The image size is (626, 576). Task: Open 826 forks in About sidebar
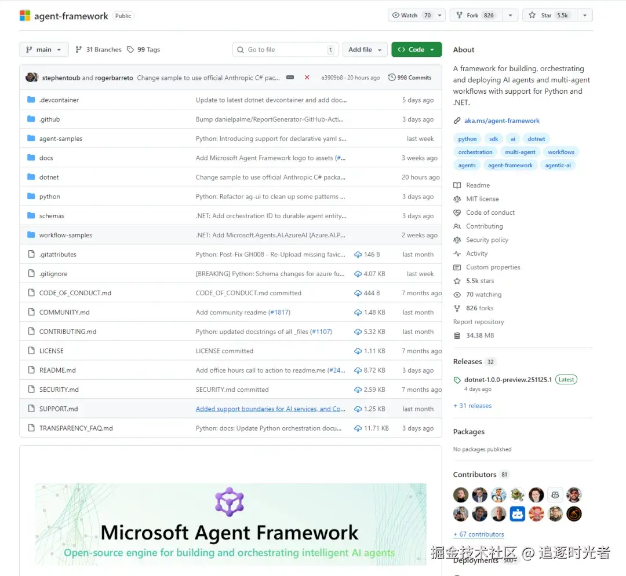(x=479, y=308)
